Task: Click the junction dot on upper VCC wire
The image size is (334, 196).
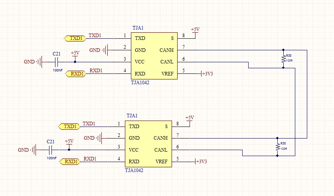Action: coord(75,62)
